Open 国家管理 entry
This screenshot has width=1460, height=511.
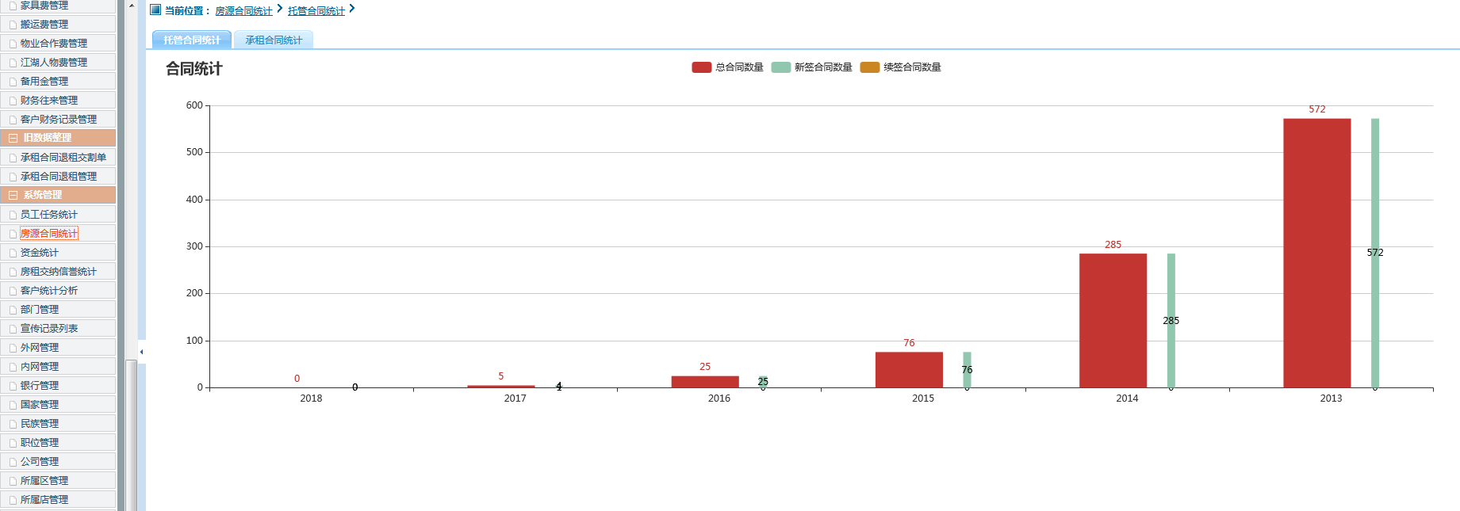tap(58, 405)
